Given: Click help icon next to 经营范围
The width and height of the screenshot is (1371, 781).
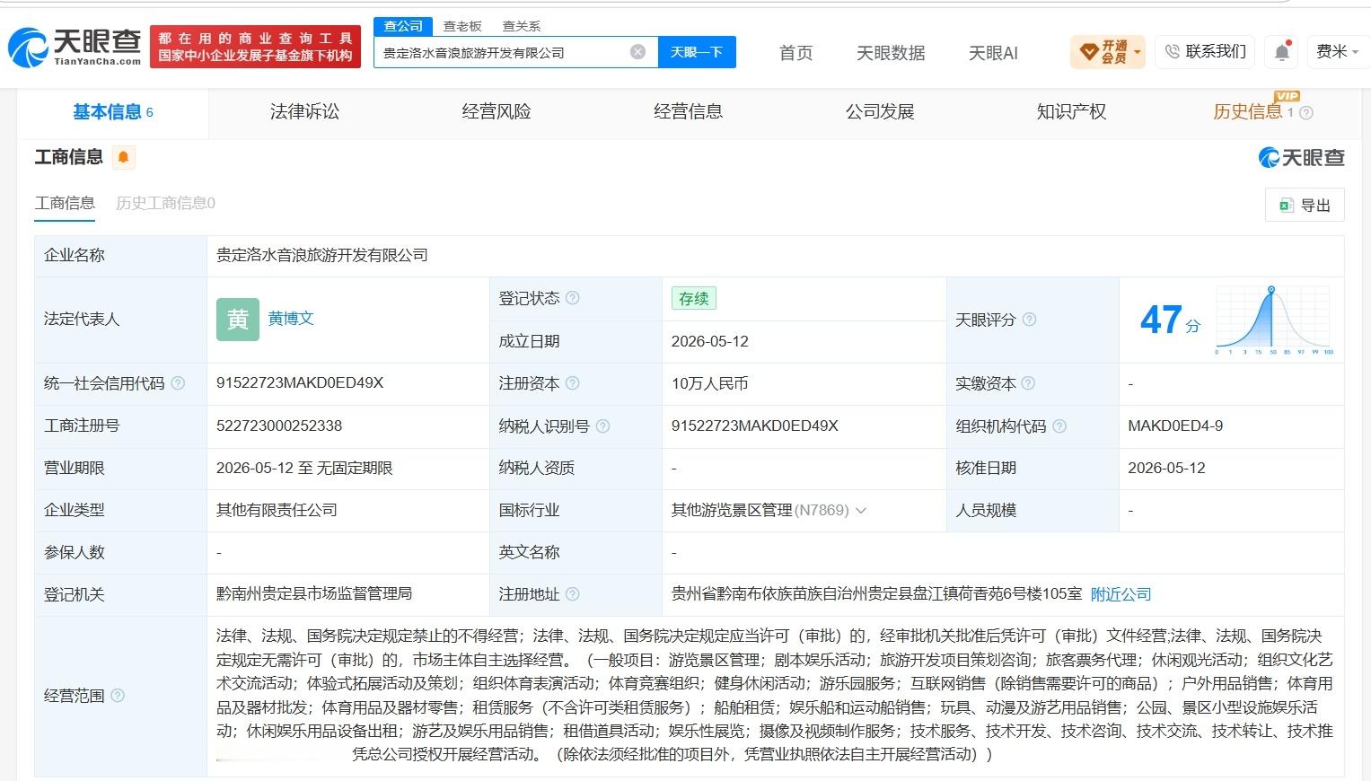Looking at the screenshot, I should tap(117, 696).
